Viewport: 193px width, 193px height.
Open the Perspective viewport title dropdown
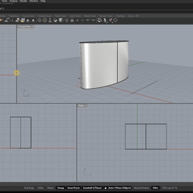(25, 27)
